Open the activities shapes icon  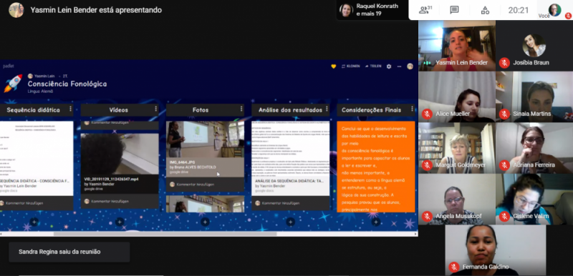click(485, 10)
